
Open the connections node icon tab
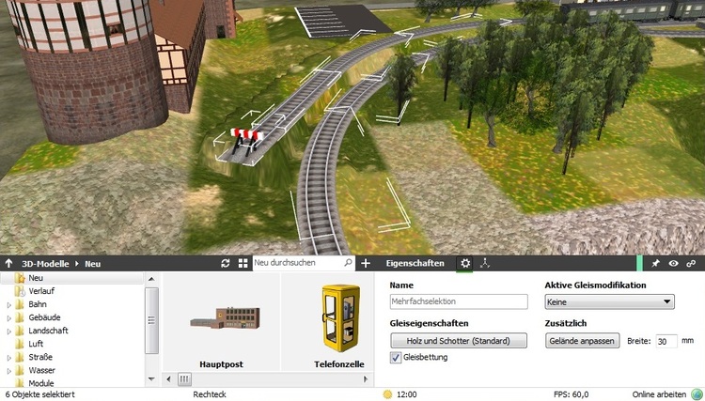pos(485,263)
